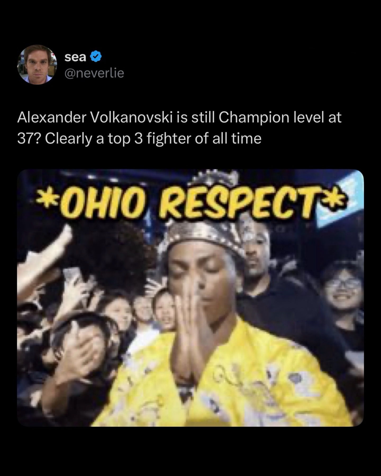Screen dimensions: 381x476
Task: Open the display name "sea"
Action: pos(75,57)
